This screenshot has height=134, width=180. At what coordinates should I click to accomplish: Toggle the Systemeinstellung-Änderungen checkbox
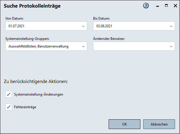[x=9, y=94]
